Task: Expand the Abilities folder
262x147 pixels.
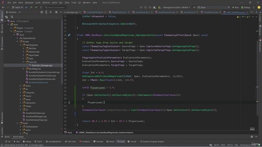Action: [24, 48]
